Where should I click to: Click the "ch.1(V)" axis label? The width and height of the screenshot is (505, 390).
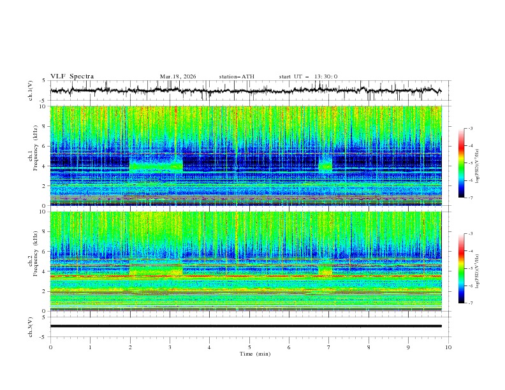click(x=31, y=90)
